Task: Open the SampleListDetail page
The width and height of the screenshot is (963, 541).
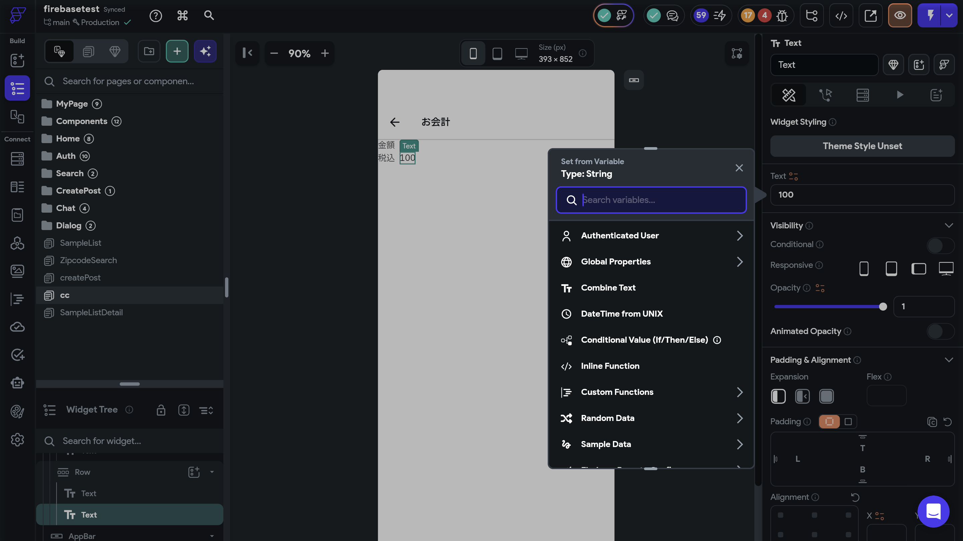Action: pyautogui.click(x=91, y=313)
